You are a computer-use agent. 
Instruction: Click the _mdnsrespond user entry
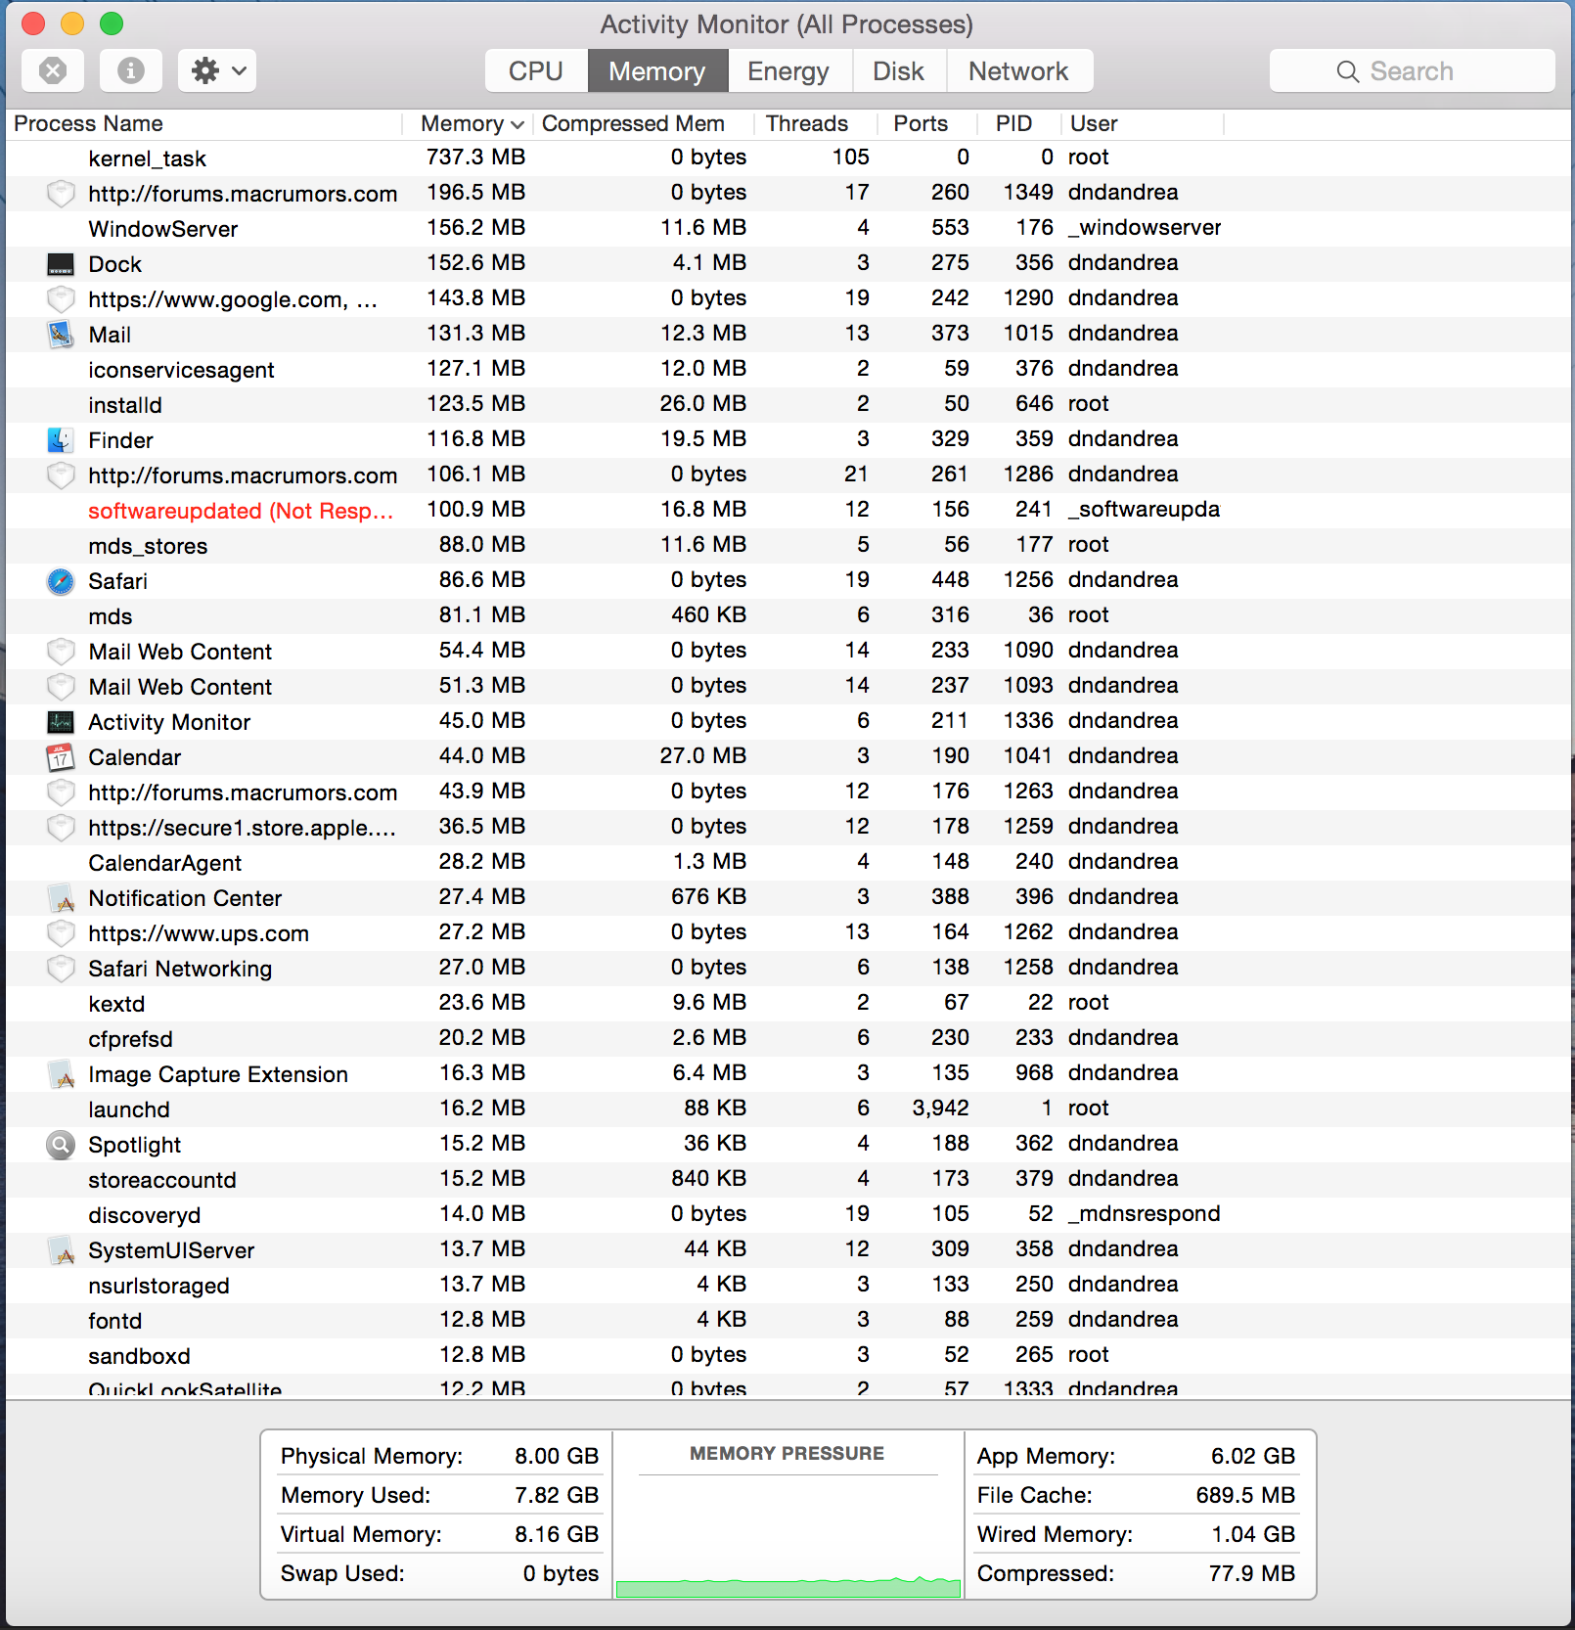coord(1144,1214)
